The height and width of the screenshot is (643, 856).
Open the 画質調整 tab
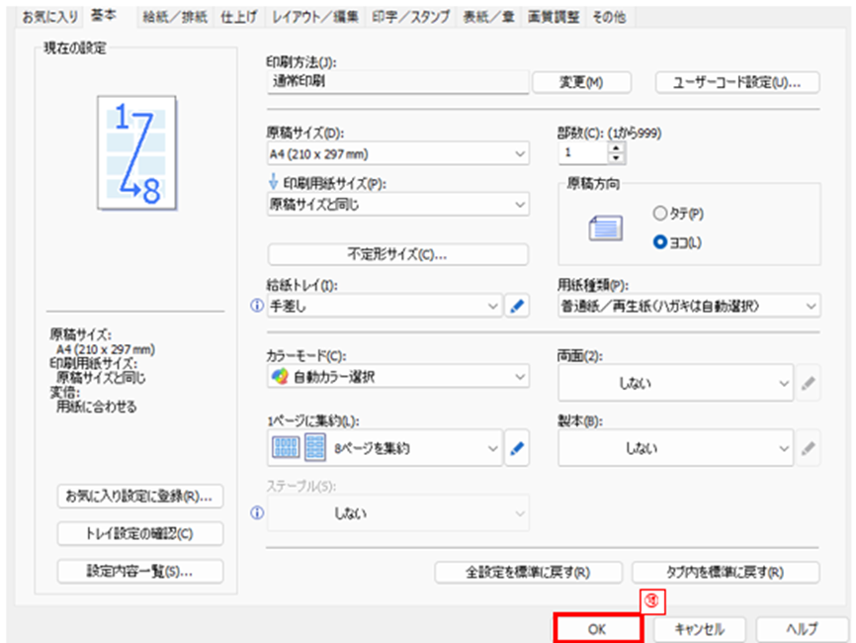pyautogui.click(x=554, y=16)
